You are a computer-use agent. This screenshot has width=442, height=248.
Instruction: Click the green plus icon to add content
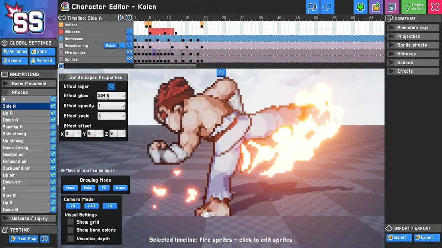[x=360, y=7]
